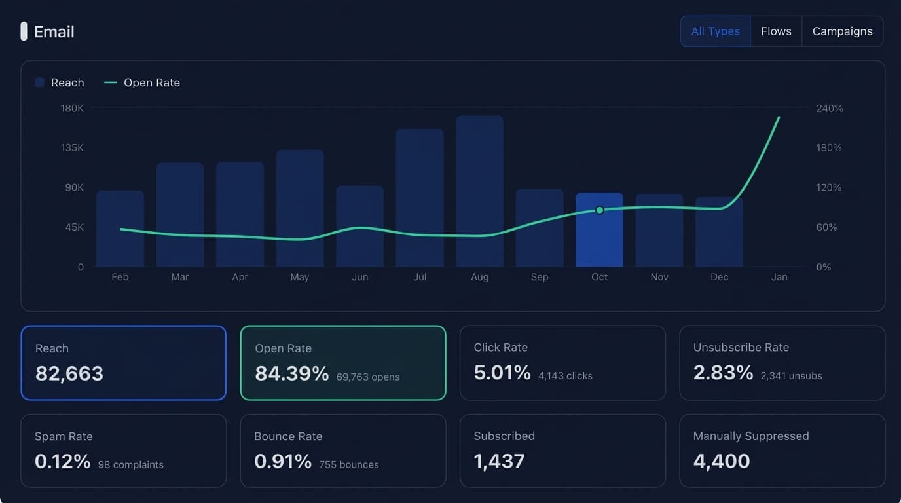Choose the Unsubscribe Rate card

pyautogui.click(x=782, y=363)
